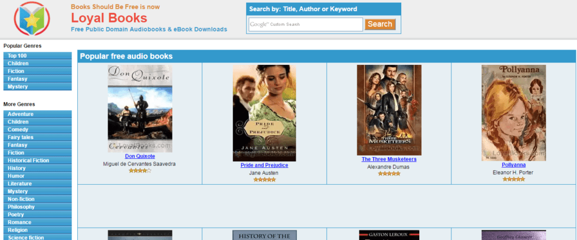Click the Loyal Books logo icon
This screenshot has height=240, width=577.
32,19
